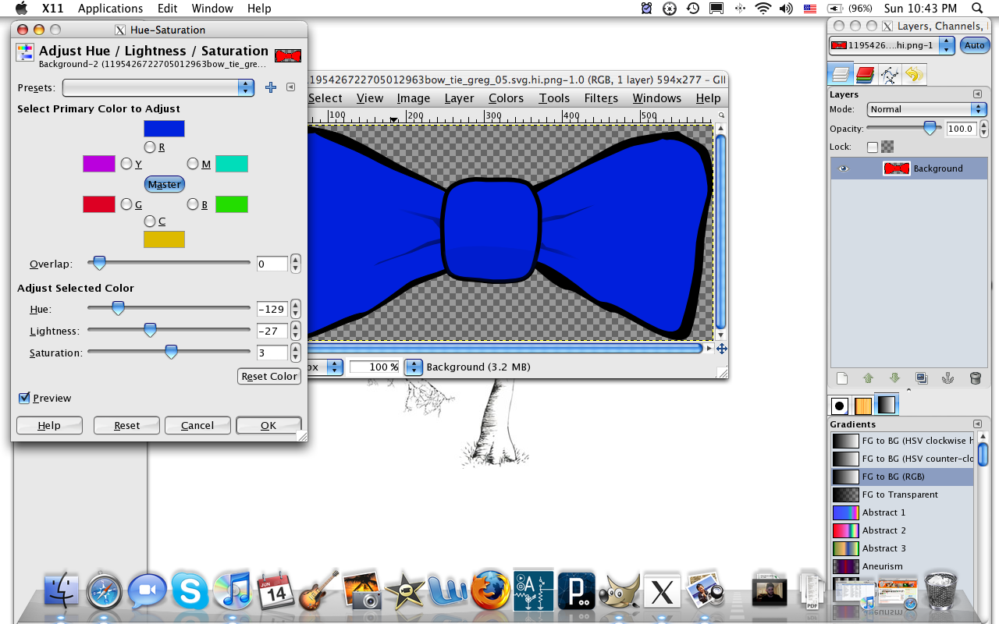Open GarageBand from the Dock

[x=318, y=590]
